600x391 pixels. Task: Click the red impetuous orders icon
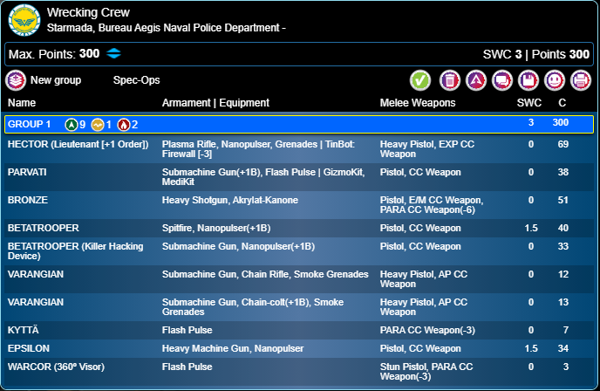tap(124, 125)
